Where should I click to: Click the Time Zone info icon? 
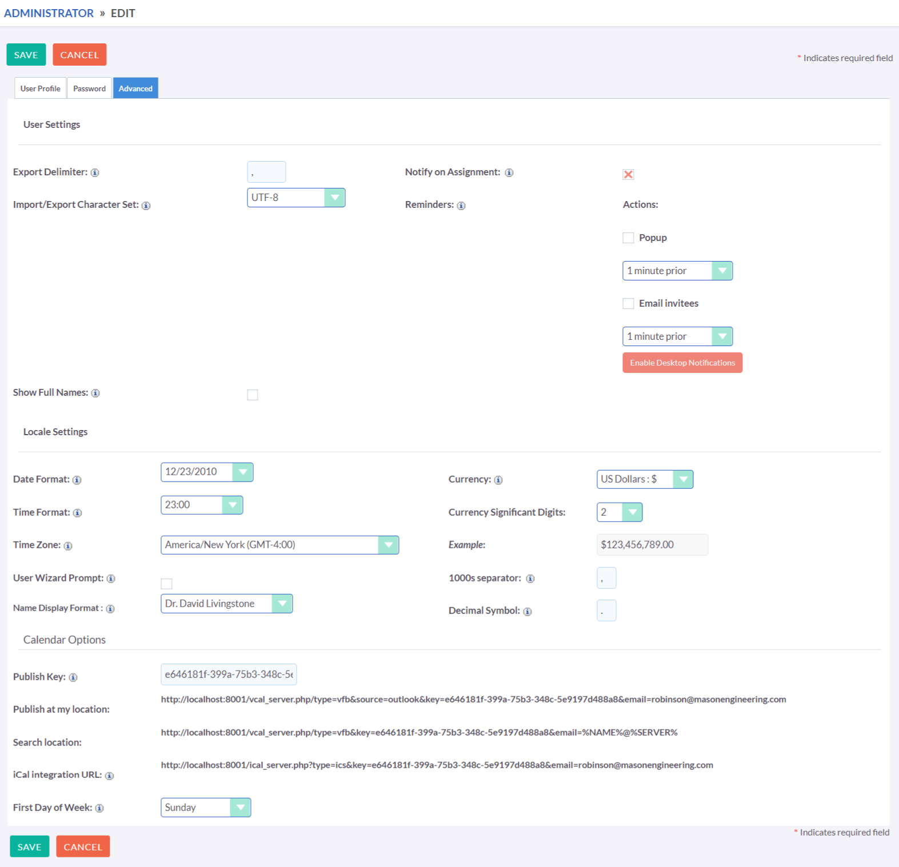pos(68,546)
